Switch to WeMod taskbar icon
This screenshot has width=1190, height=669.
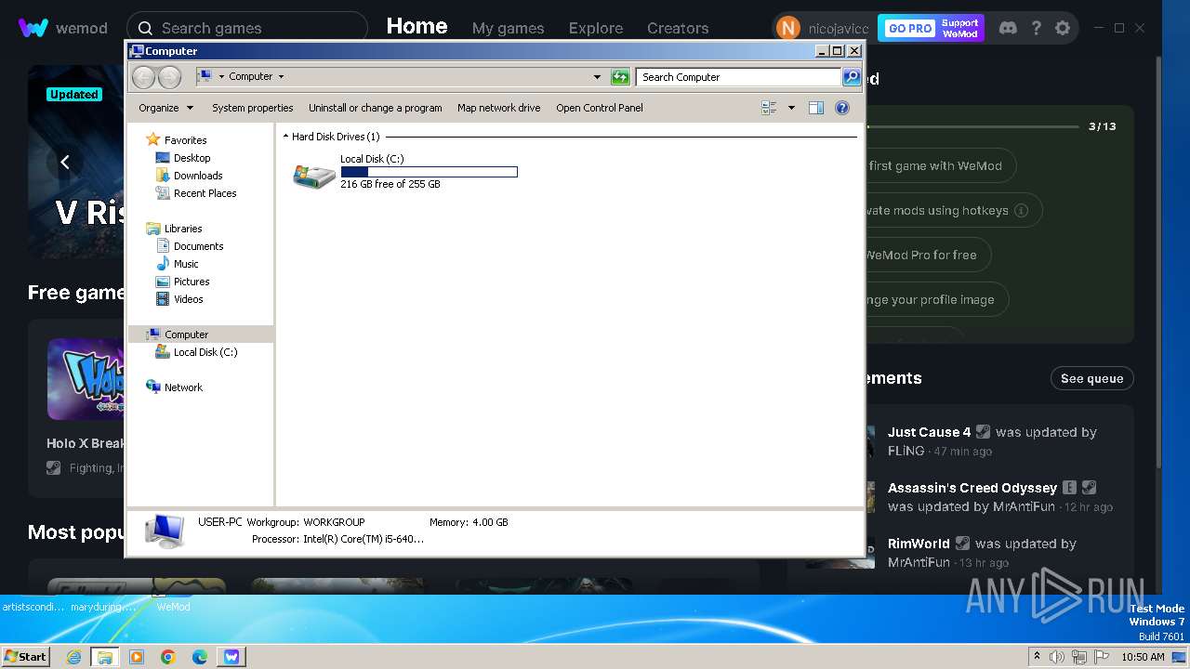pyautogui.click(x=231, y=657)
